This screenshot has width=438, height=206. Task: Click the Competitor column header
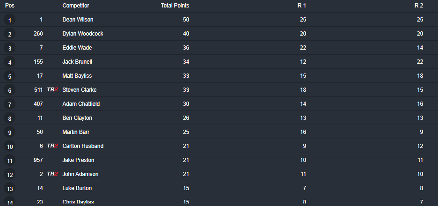coord(76,6)
